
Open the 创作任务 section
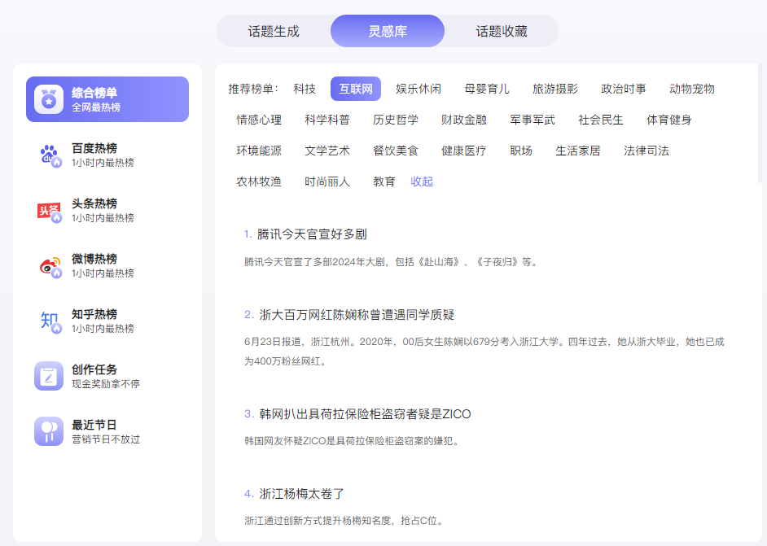(x=107, y=377)
